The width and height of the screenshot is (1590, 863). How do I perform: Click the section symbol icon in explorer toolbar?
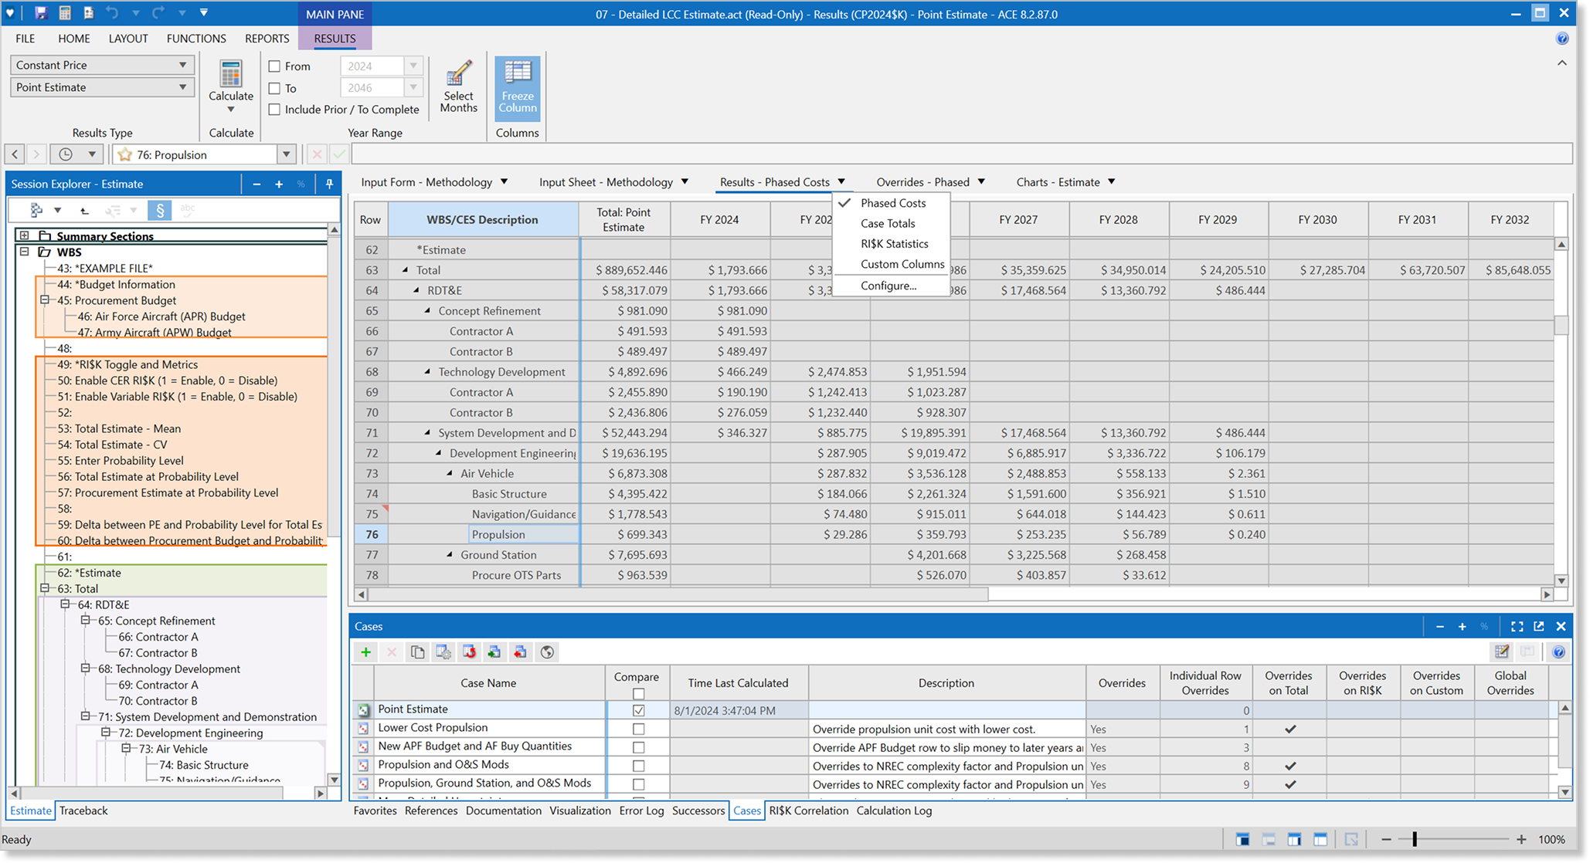tap(159, 210)
